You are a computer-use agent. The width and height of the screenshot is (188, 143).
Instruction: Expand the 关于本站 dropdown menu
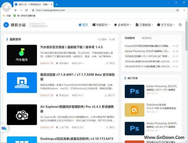click(166, 25)
